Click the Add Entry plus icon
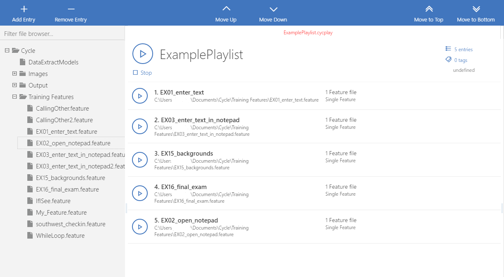 coord(24,8)
